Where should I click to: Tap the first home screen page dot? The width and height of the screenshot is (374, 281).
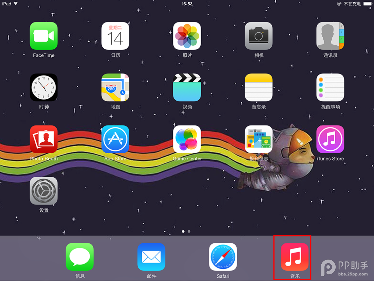tap(183, 231)
